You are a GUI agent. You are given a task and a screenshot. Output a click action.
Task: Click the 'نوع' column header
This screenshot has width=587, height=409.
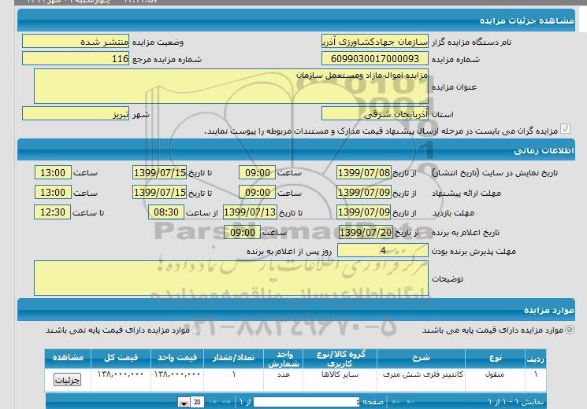(x=495, y=359)
